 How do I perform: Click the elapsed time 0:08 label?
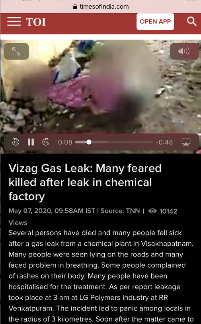[65, 142]
